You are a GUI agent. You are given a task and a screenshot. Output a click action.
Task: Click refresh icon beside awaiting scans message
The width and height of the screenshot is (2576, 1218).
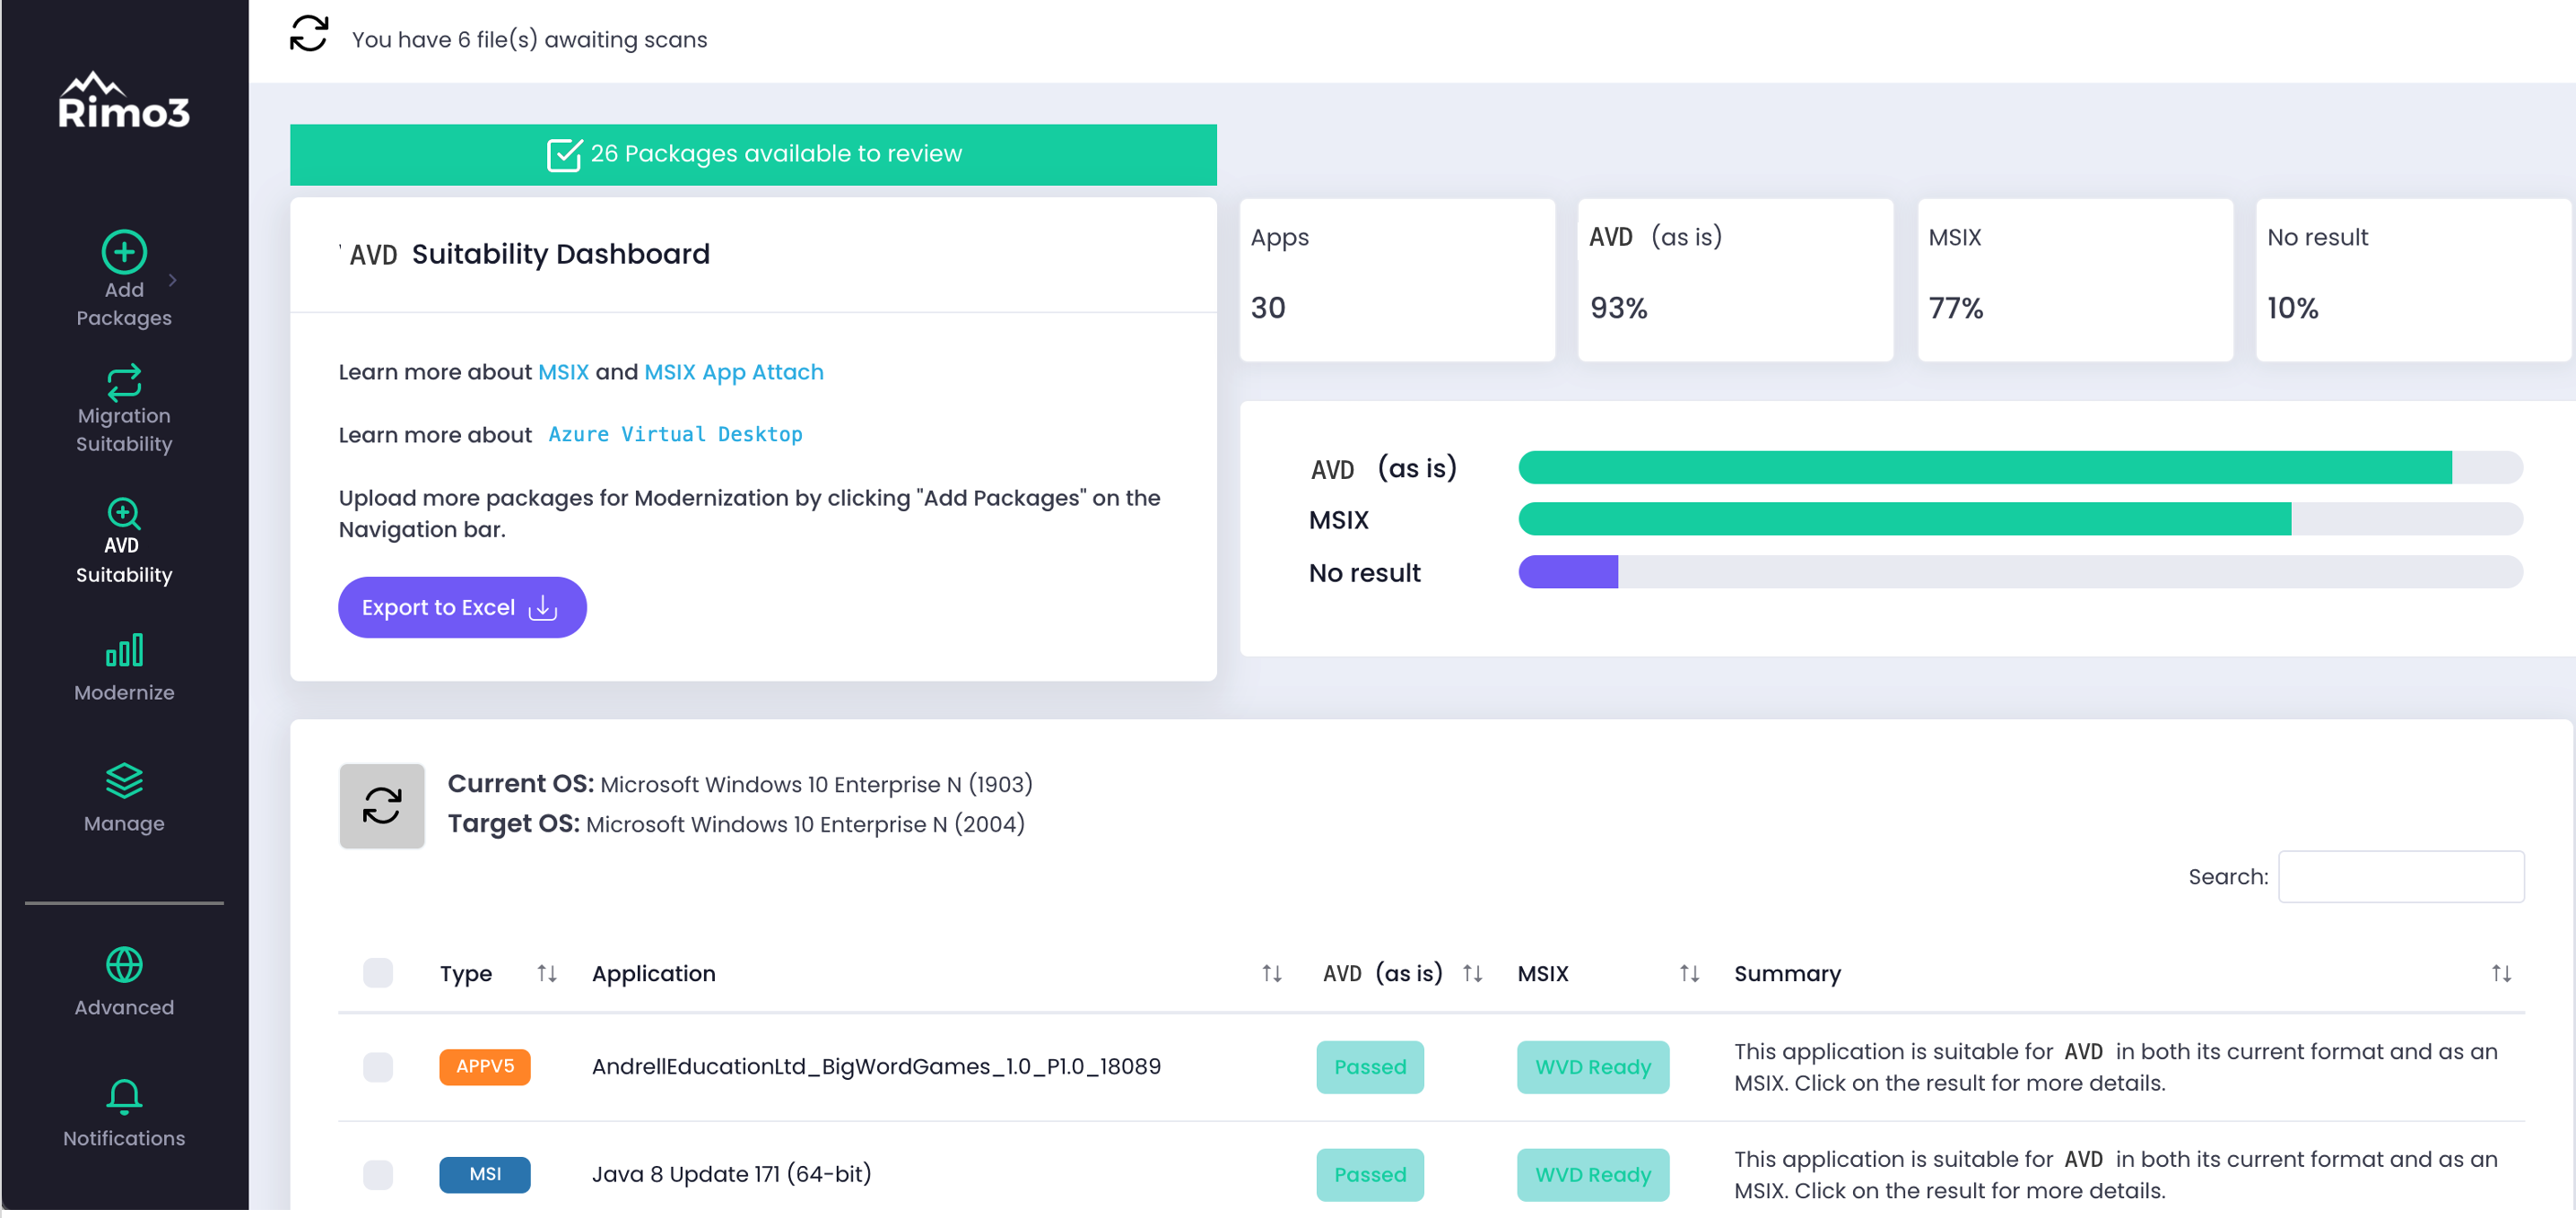(308, 34)
